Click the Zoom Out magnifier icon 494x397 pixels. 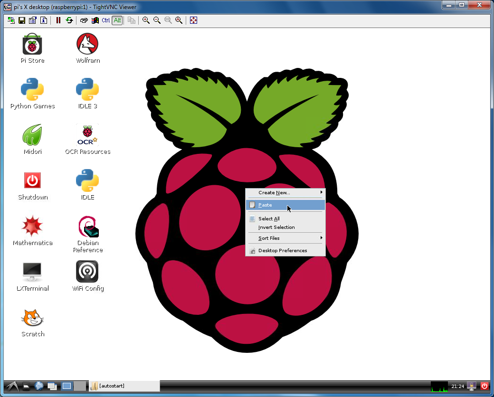[x=157, y=20]
